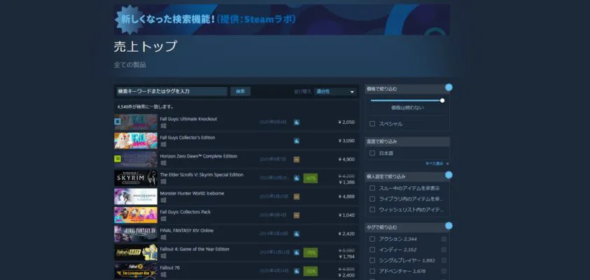Open Fall Guys: Ultimate Knockout title
This screenshot has width=590, height=280.
(188, 119)
